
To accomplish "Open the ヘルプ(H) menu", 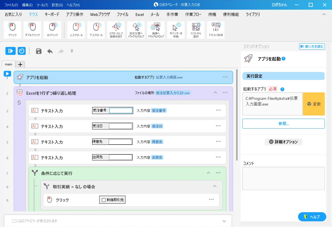I will pyautogui.click(x=73, y=5).
